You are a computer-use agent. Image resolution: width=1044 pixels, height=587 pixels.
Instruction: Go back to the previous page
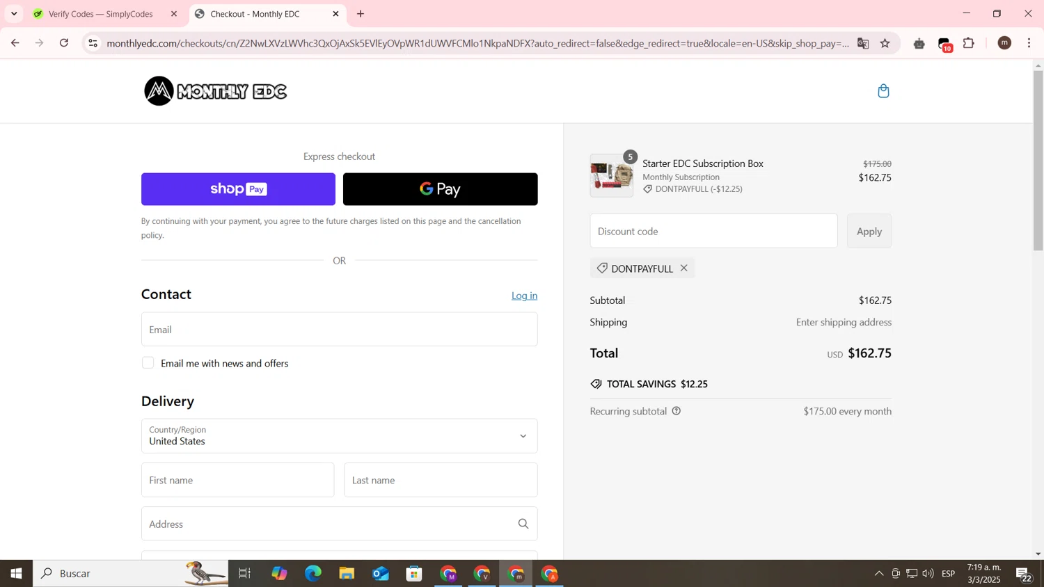tap(15, 43)
